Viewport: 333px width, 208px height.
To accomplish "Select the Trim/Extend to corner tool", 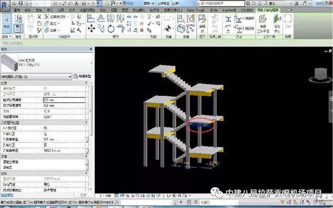I will coord(120,28).
